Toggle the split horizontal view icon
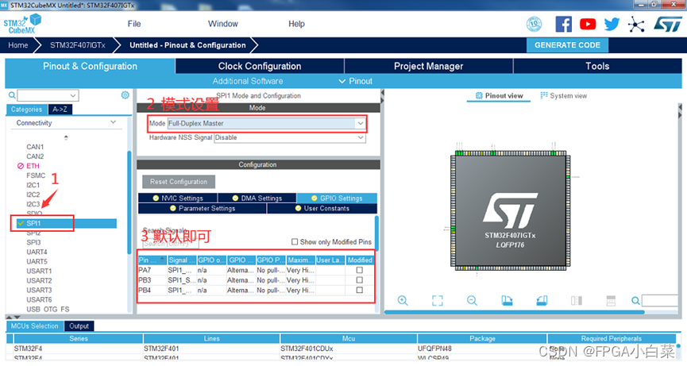The image size is (687, 366). tap(611, 300)
